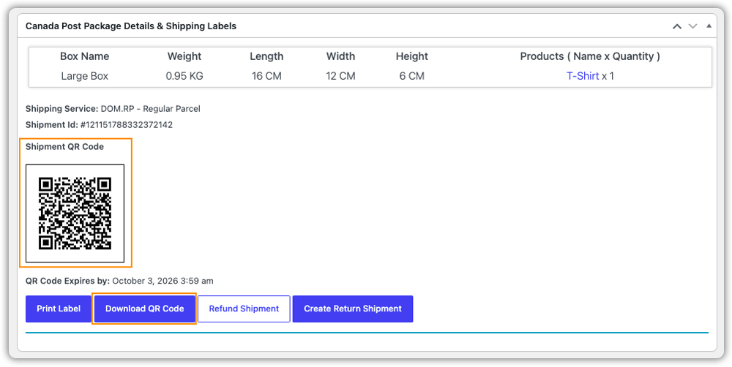The image size is (732, 367).
Task: Open the T-Shirt product link
Action: [x=583, y=76]
